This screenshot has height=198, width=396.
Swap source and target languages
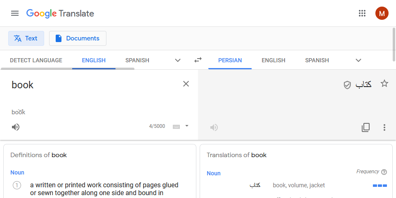pyautogui.click(x=198, y=60)
